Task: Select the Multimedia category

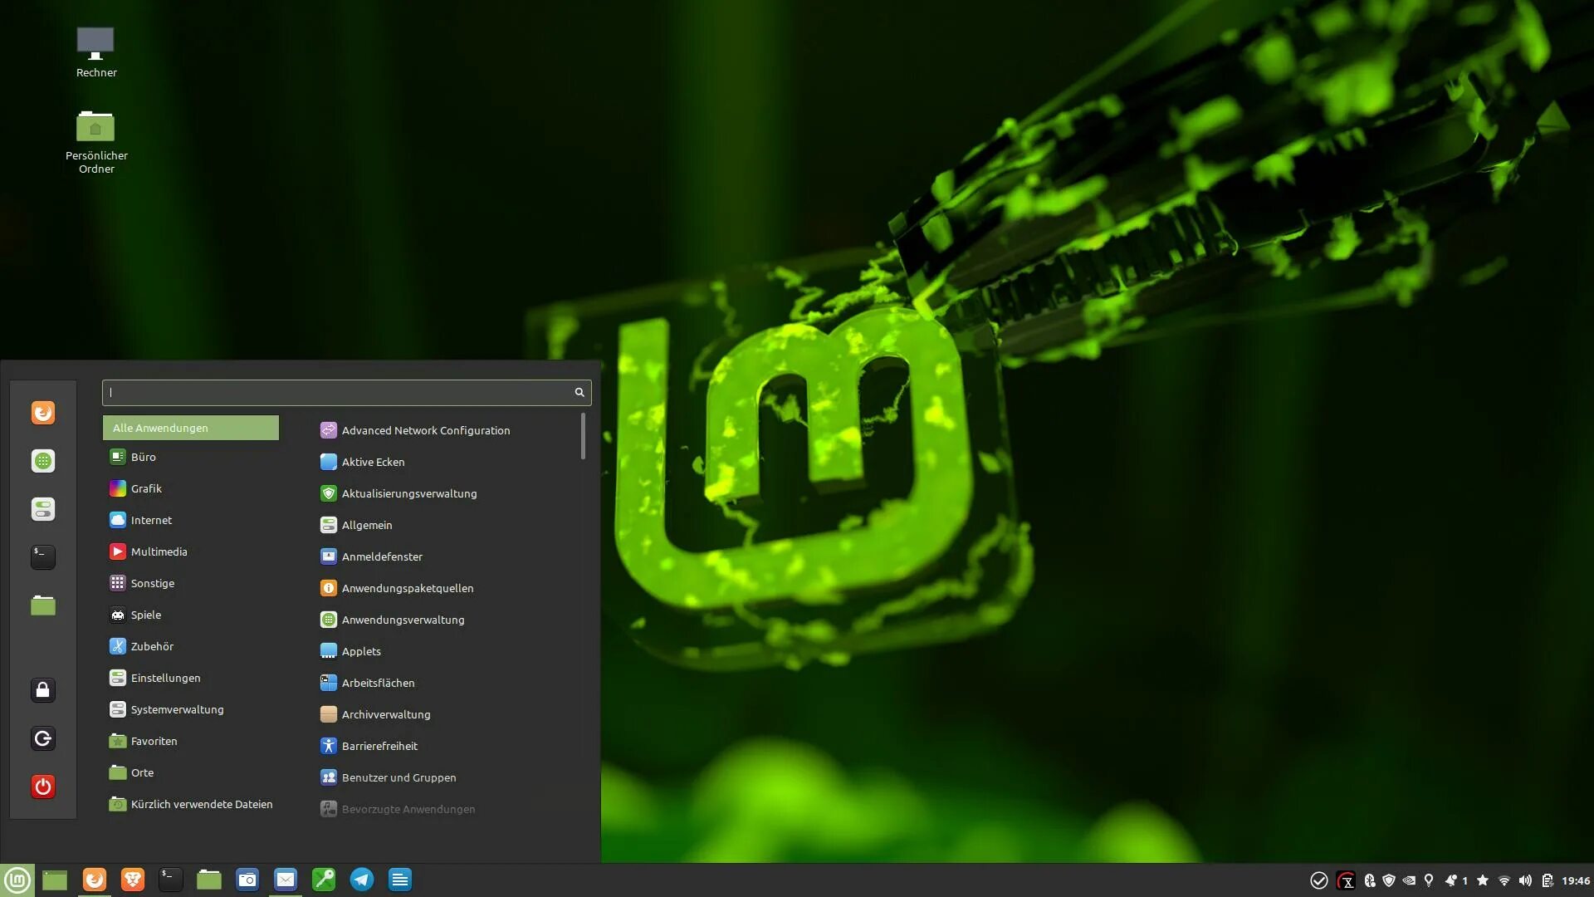Action: click(x=159, y=551)
